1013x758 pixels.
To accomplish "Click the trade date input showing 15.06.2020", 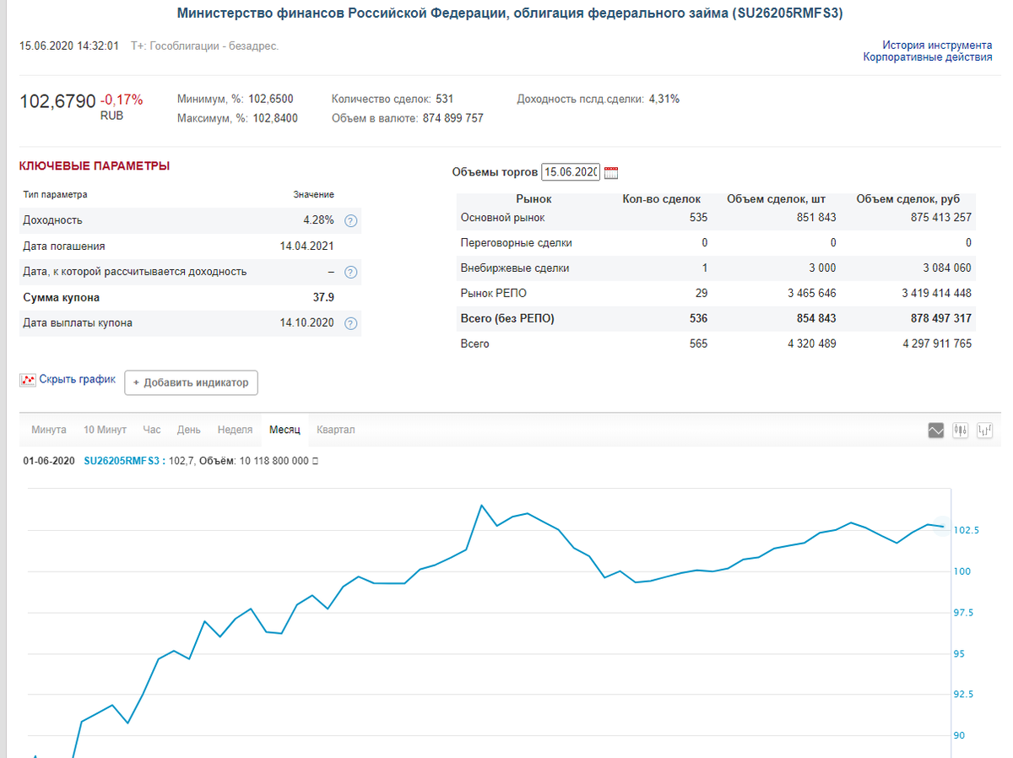I will click(572, 171).
